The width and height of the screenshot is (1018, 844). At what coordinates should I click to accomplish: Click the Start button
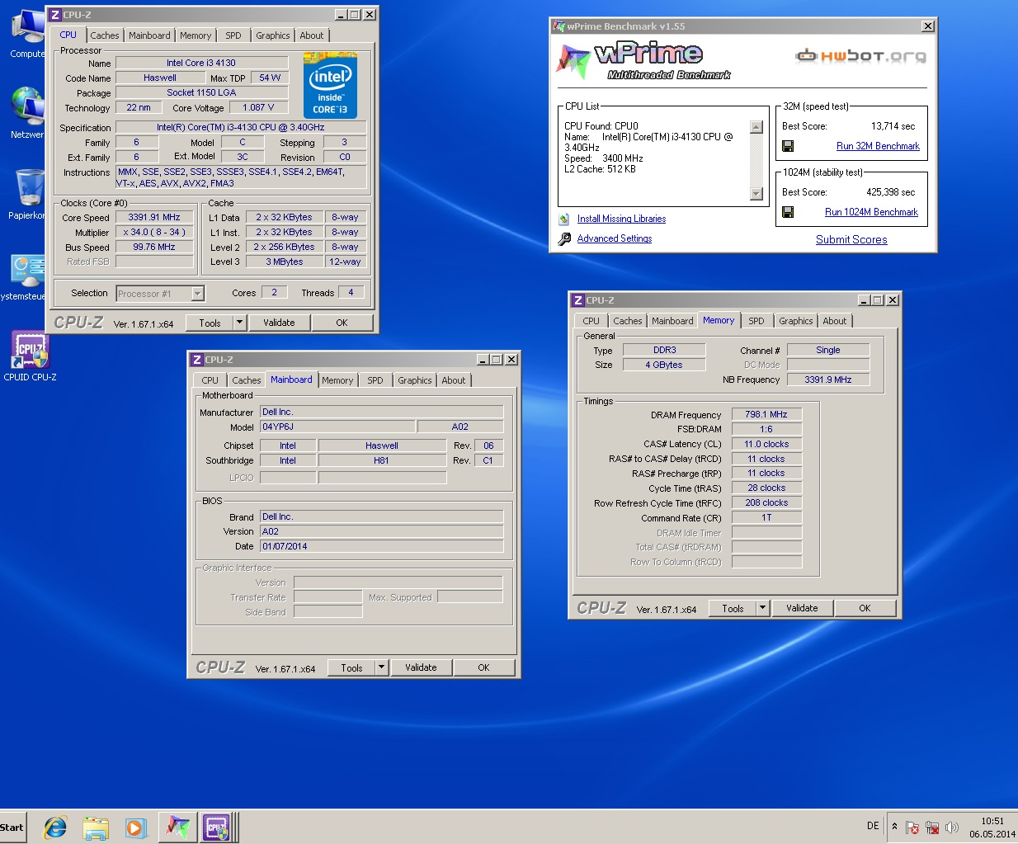point(13,827)
